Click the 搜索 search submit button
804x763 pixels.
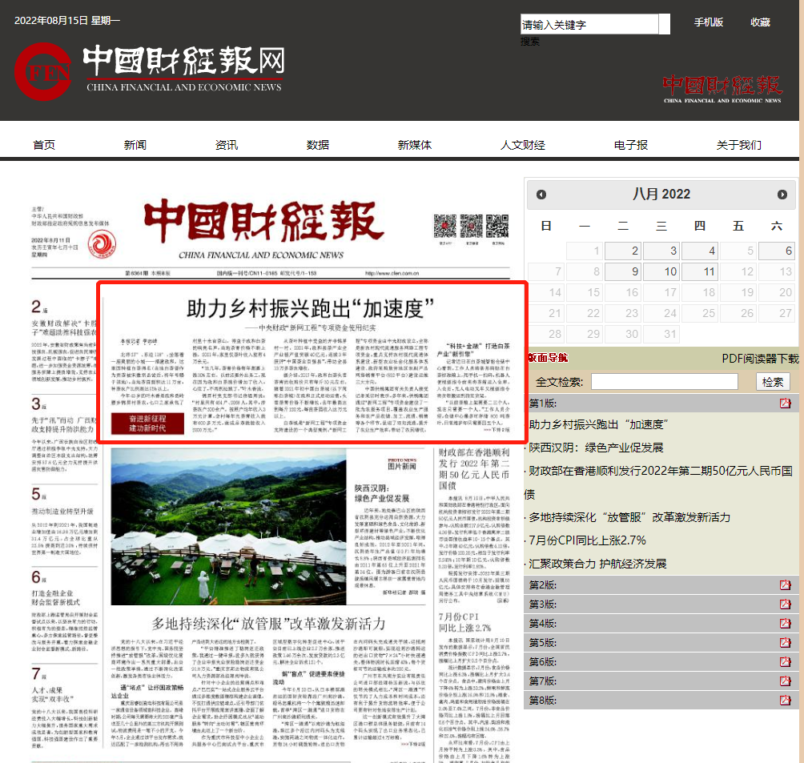530,42
